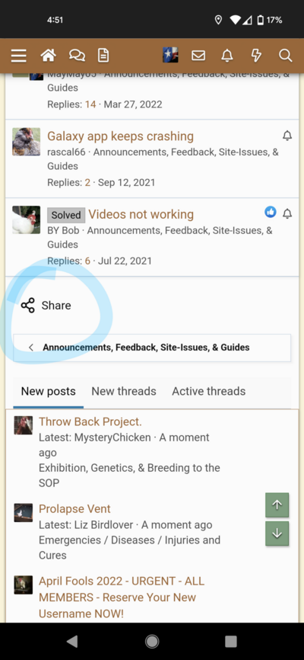Open Throw Back Project thread
Screen dimensions: 304x660
90,421
